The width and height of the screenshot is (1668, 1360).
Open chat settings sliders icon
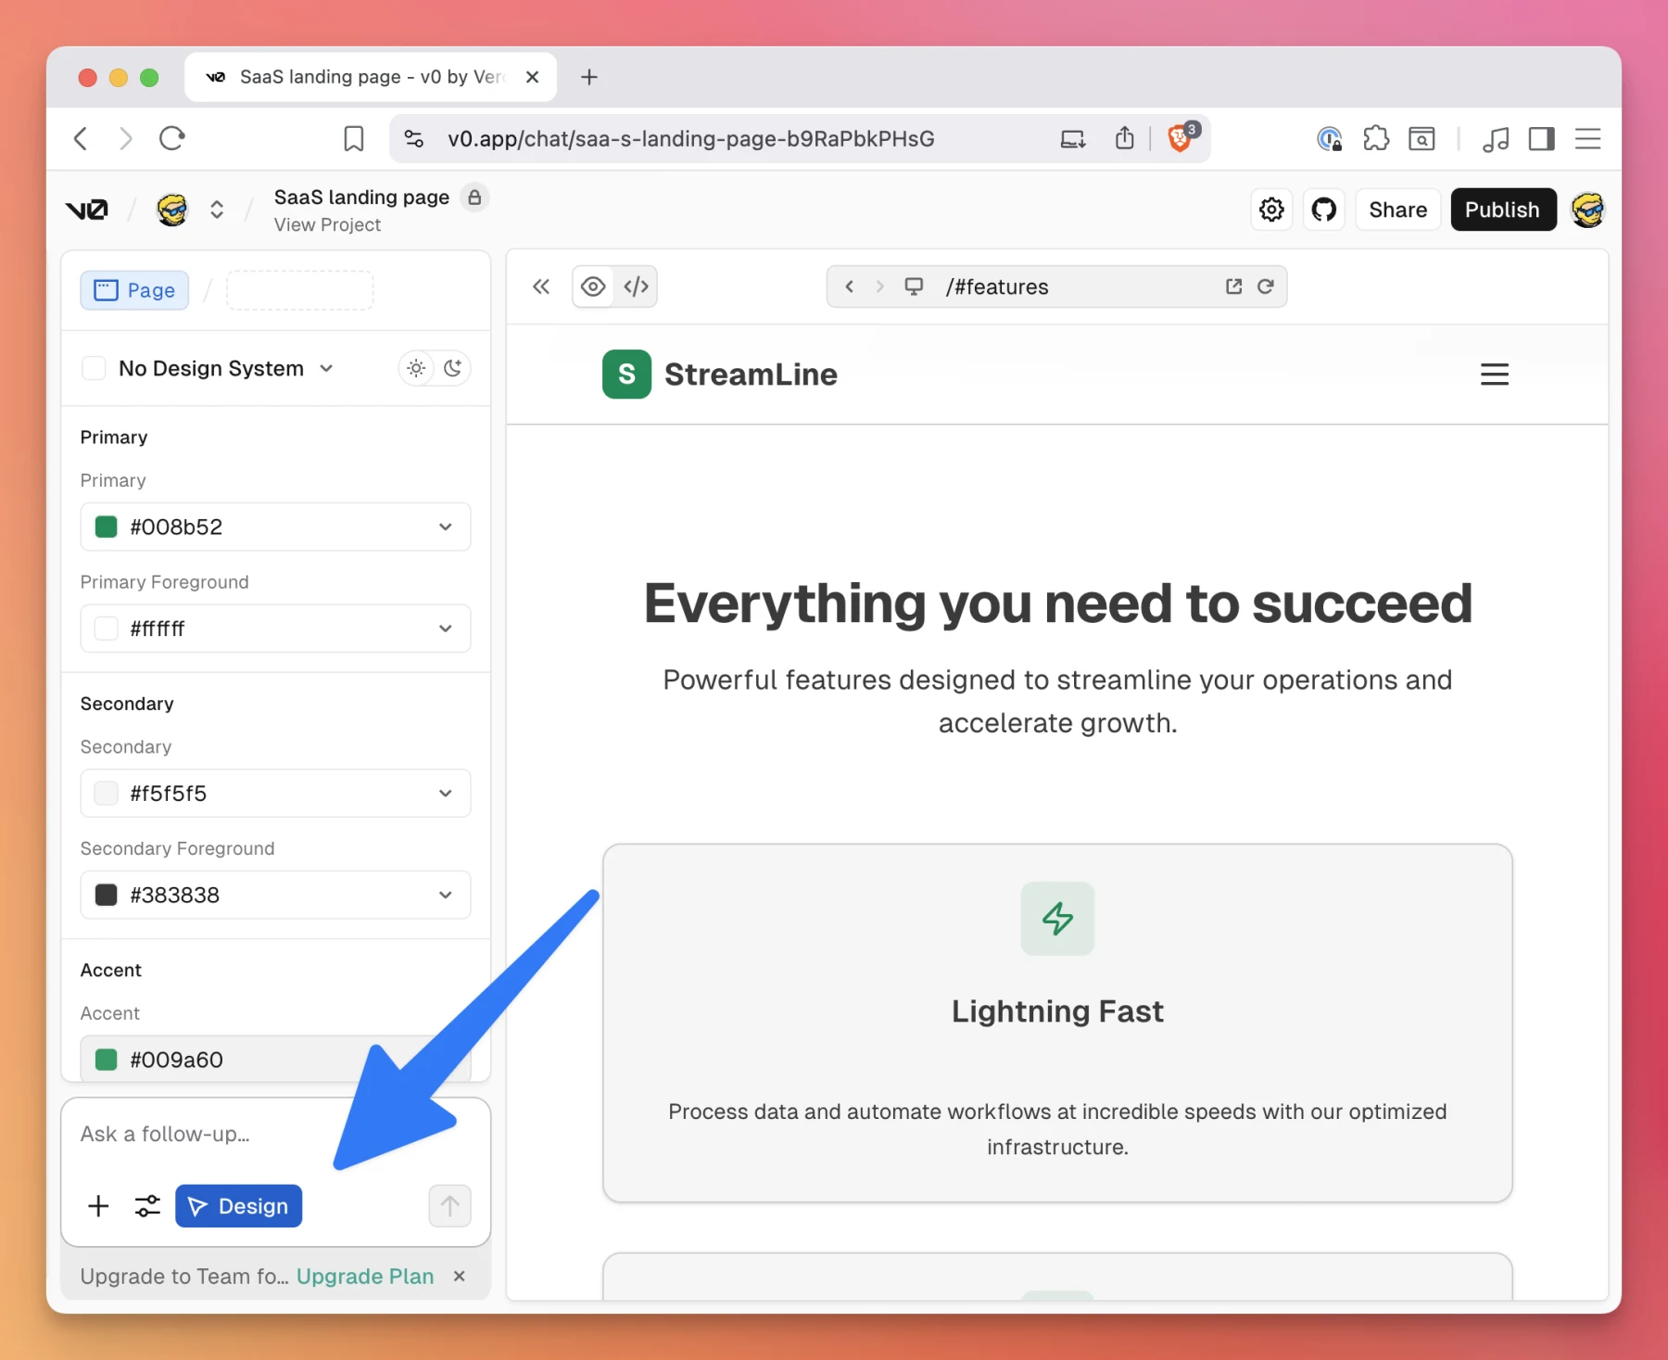click(147, 1206)
